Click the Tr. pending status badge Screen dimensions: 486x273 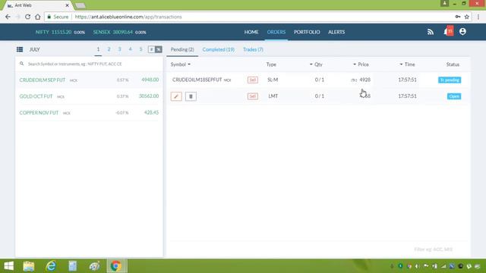pos(450,80)
